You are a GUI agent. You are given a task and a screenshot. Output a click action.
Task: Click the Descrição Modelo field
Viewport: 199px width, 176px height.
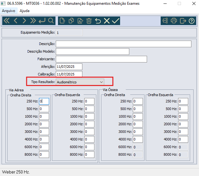[93, 52]
